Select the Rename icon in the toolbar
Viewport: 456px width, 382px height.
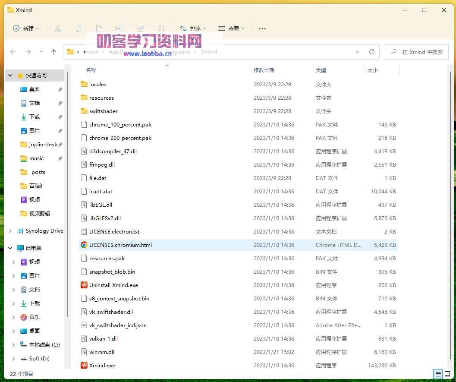[120, 28]
